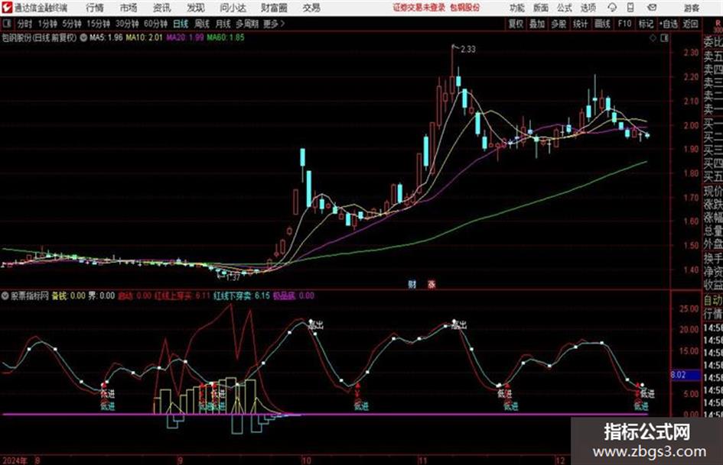Click the 返回 back toolbar button
Viewport: 723px width, 465px height.
click(690, 24)
